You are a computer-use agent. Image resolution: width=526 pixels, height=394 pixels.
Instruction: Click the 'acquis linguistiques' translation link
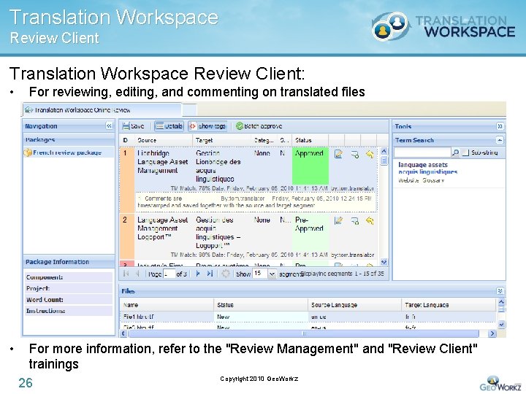point(427,171)
